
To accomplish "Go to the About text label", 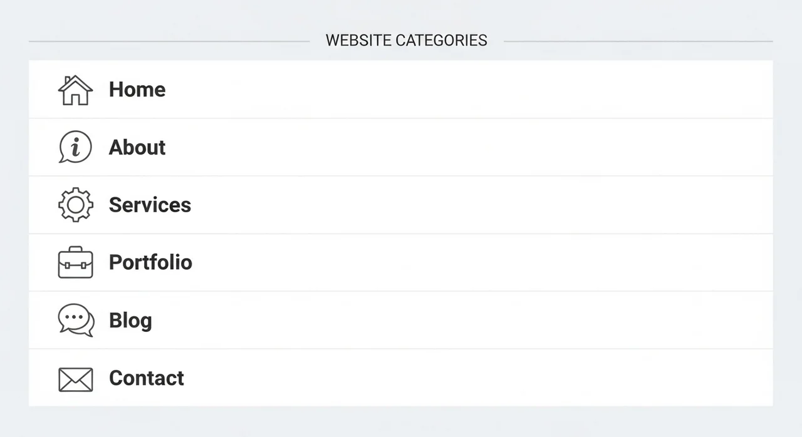I will click(137, 147).
